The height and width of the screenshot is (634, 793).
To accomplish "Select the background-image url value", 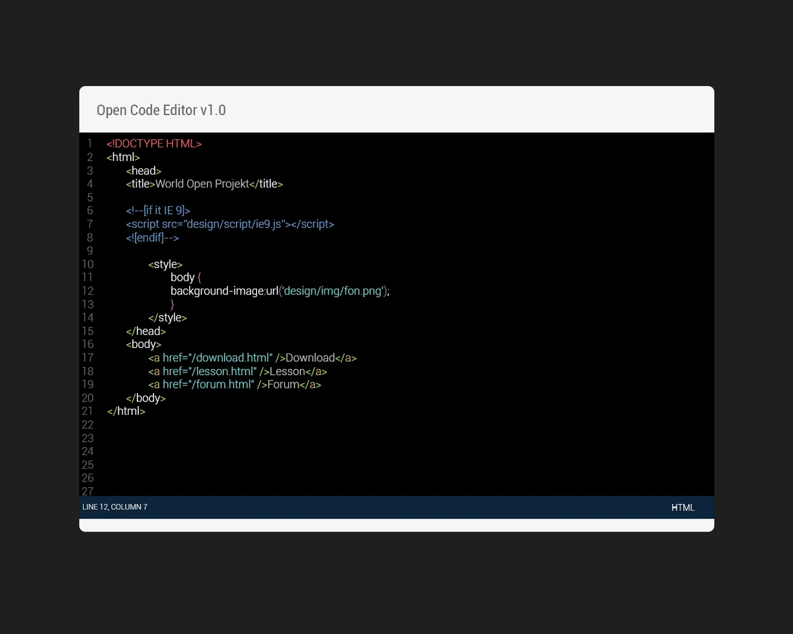I will point(332,291).
